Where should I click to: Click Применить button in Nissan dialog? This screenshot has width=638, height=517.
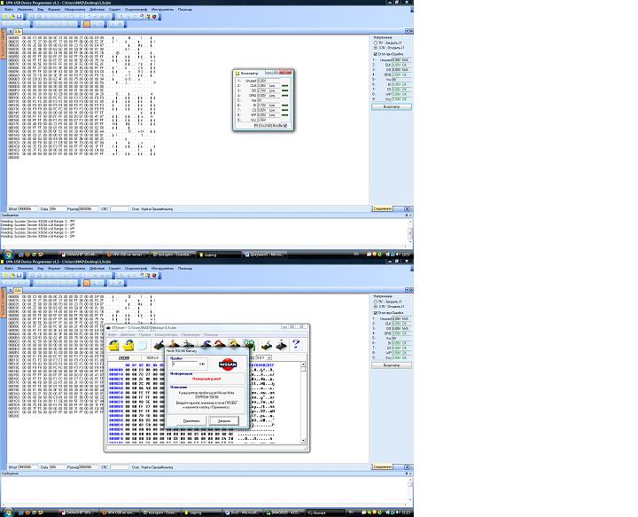pos(191,421)
